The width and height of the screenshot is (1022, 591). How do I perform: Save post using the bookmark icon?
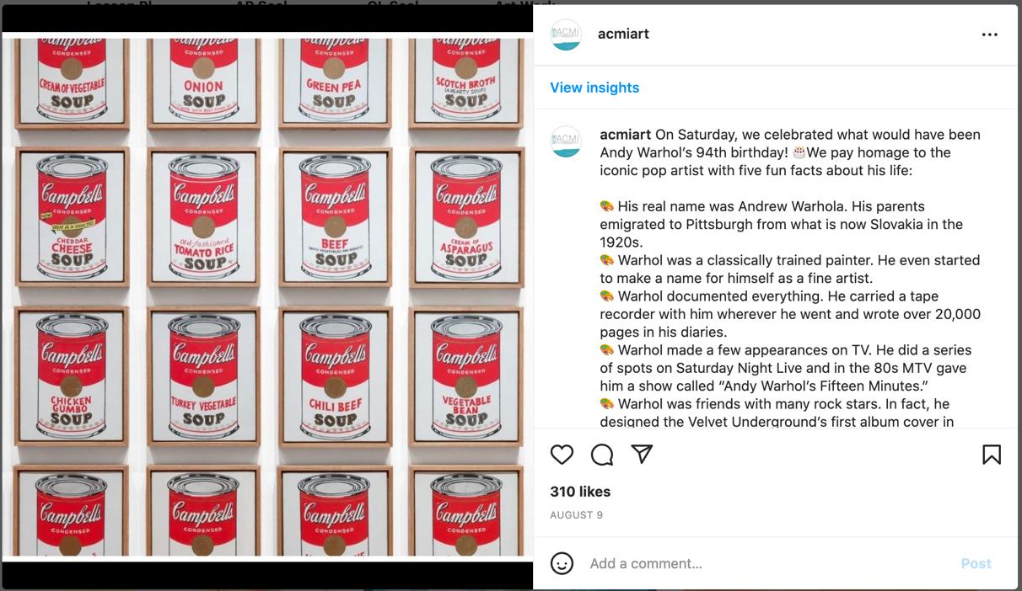[992, 455]
